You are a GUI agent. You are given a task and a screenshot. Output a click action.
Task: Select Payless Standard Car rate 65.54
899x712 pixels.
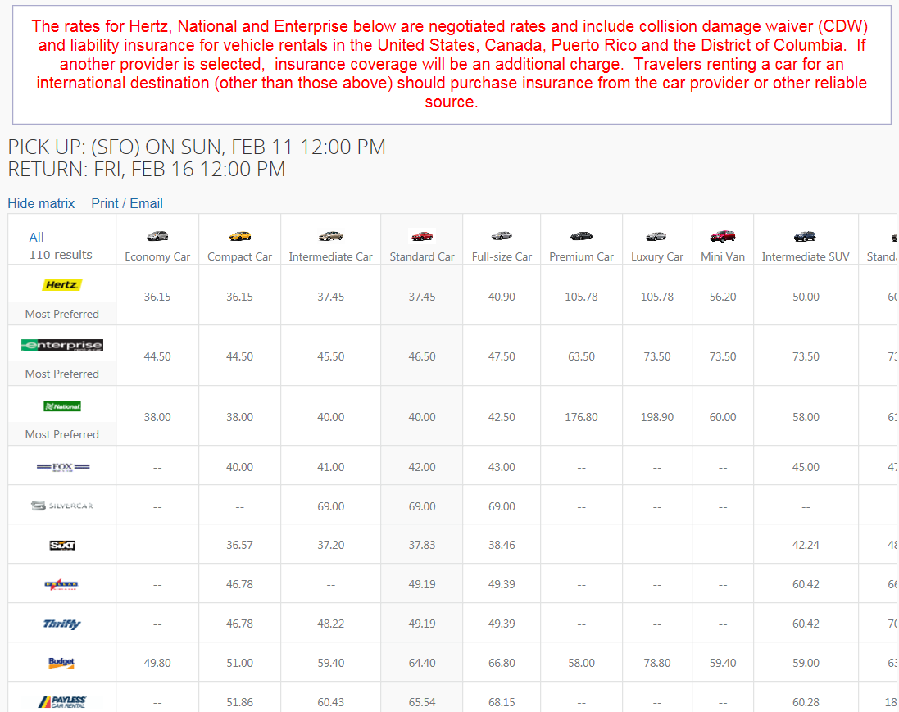click(422, 702)
